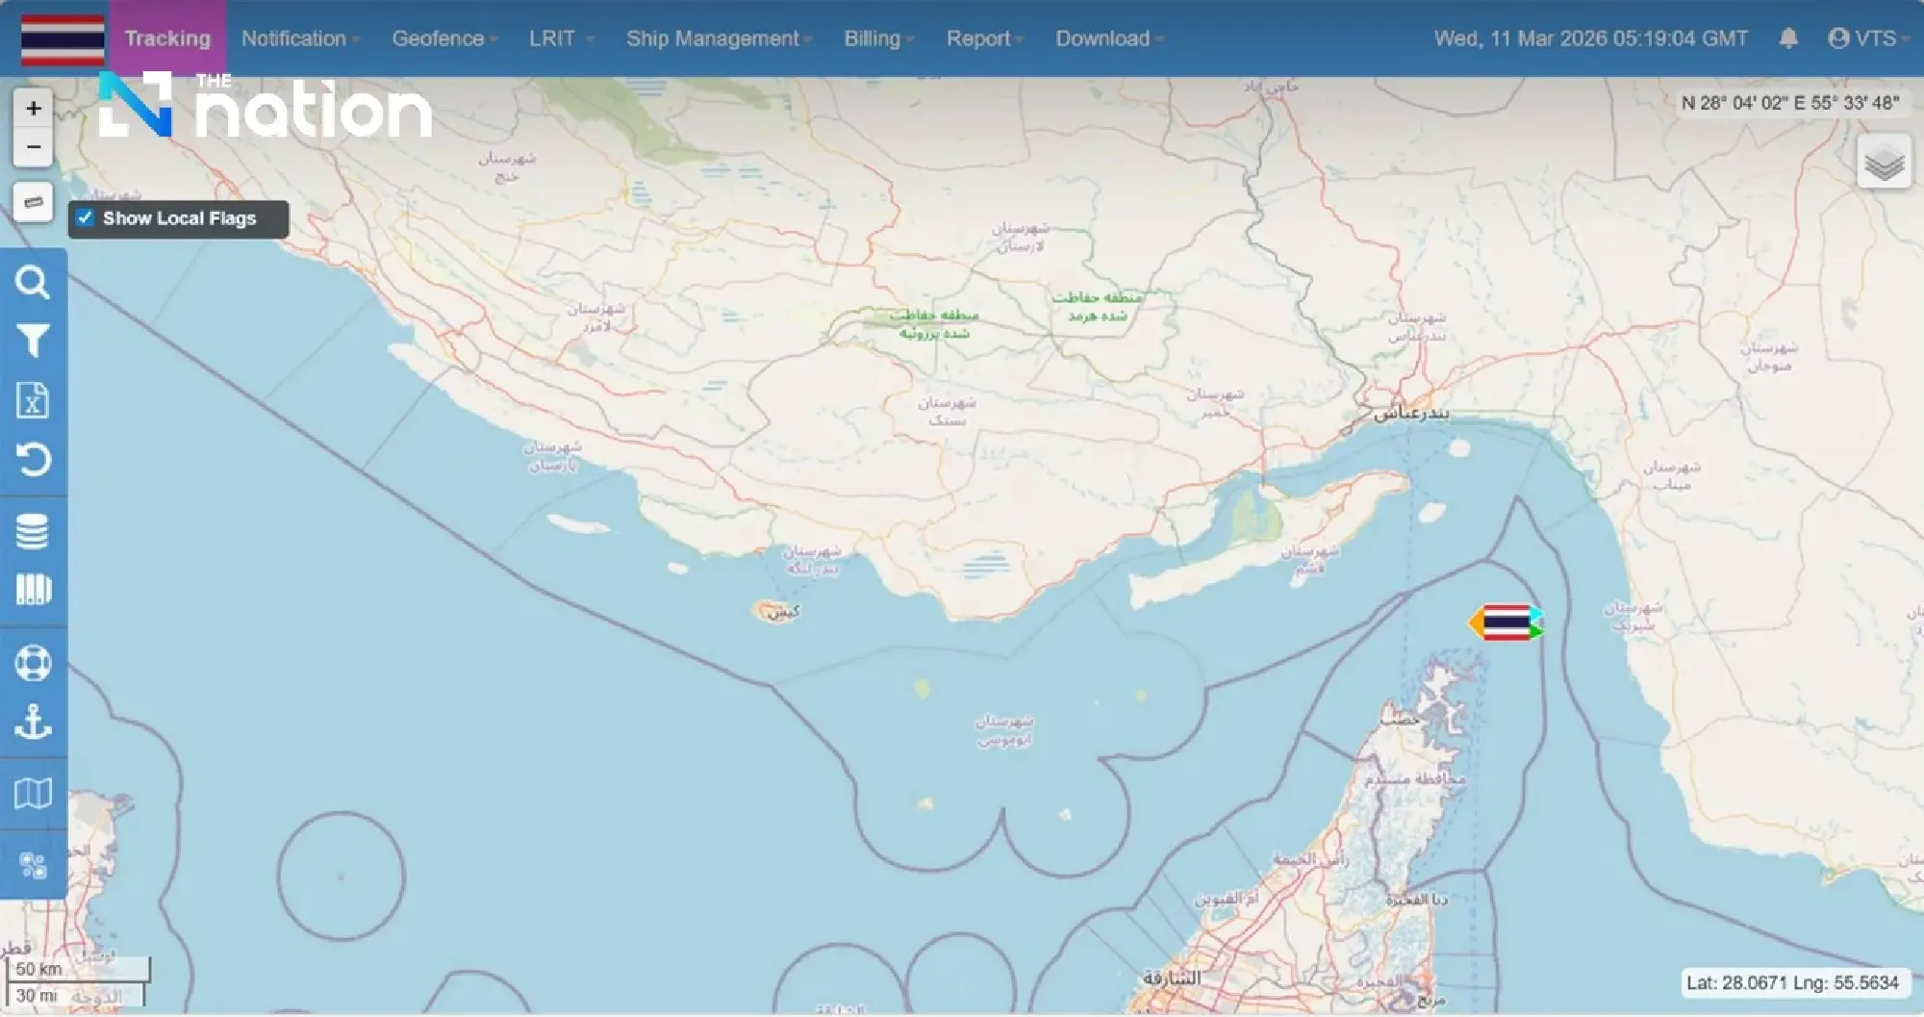Select the anchor (ports) icon
The width and height of the screenshot is (1924, 1017).
pos(35,724)
